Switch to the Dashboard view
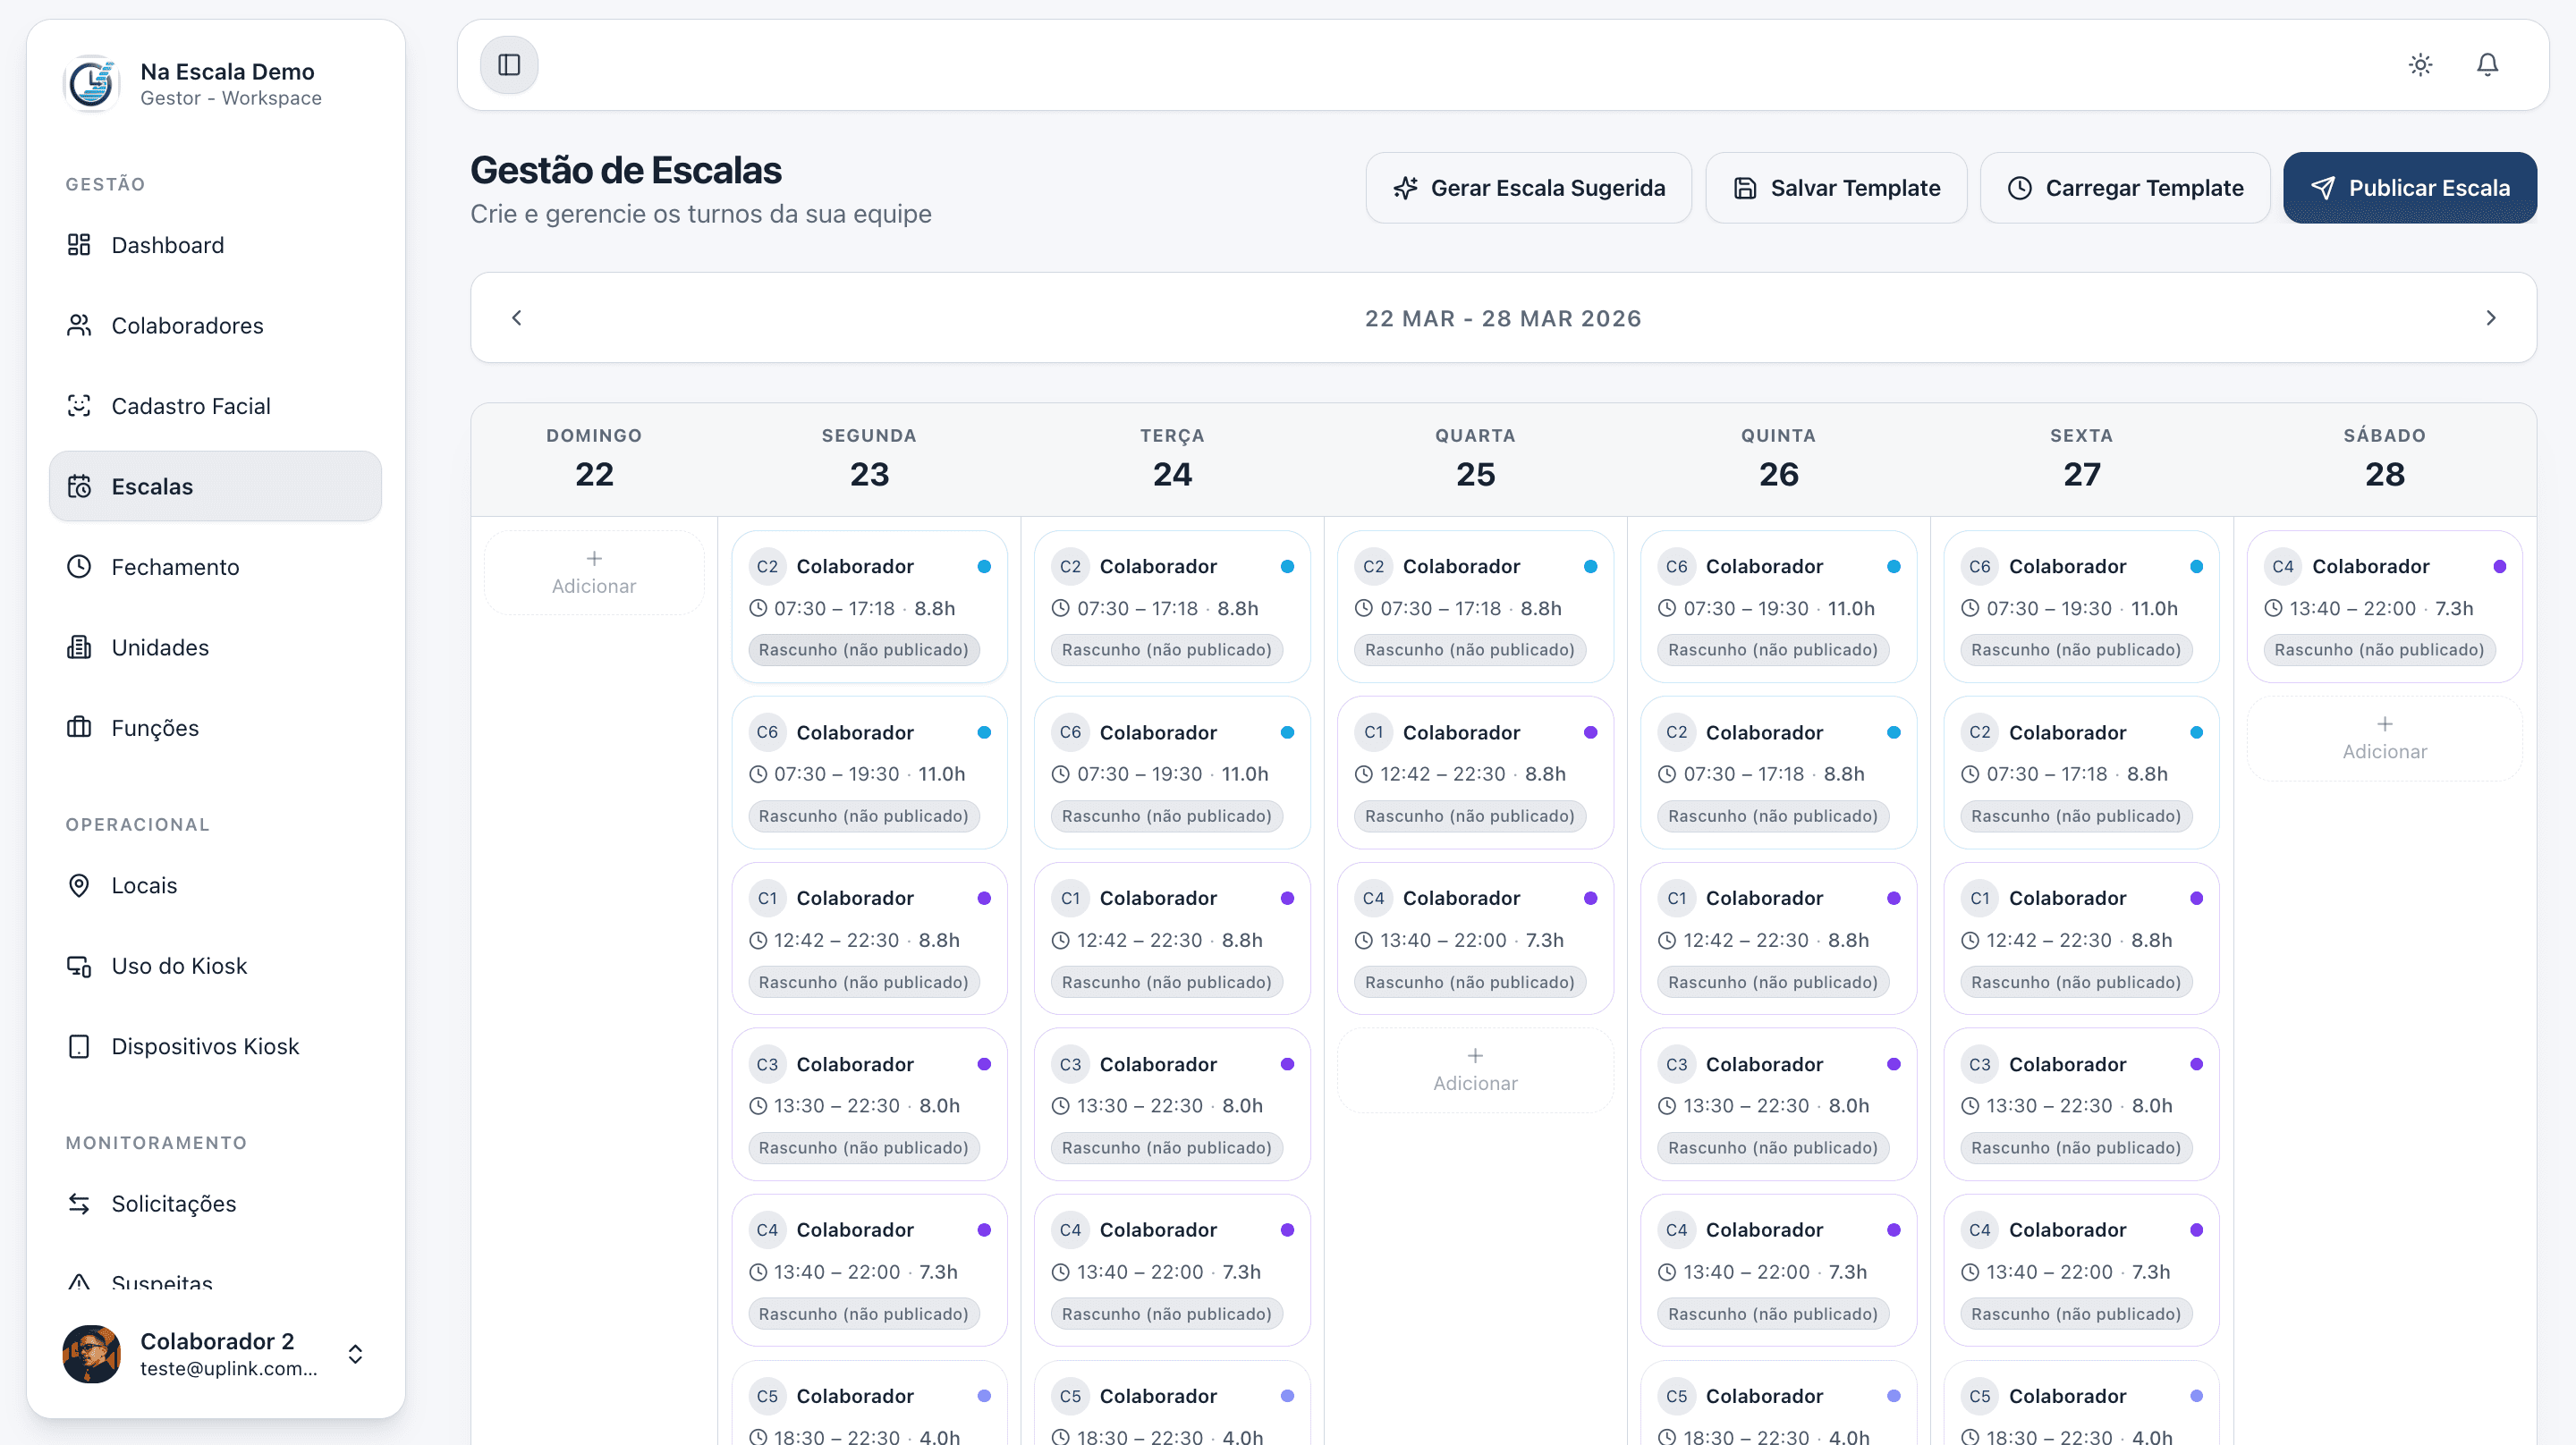This screenshot has height=1445, width=2576. pyautogui.click(x=167, y=244)
